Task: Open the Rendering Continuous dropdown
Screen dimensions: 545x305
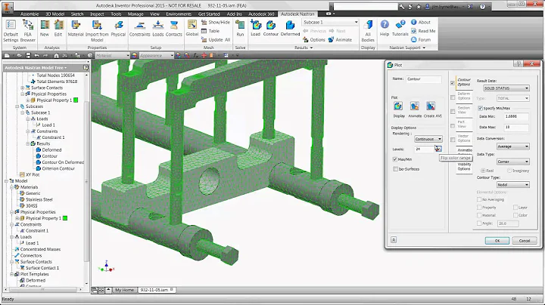Action: pos(428,139)
